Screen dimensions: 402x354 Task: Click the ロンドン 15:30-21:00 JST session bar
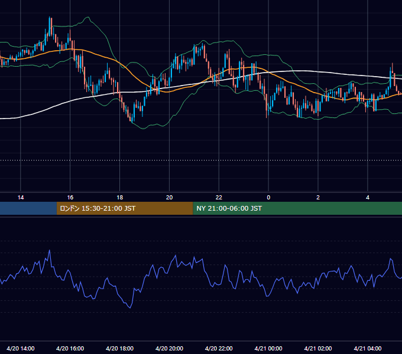125,208
